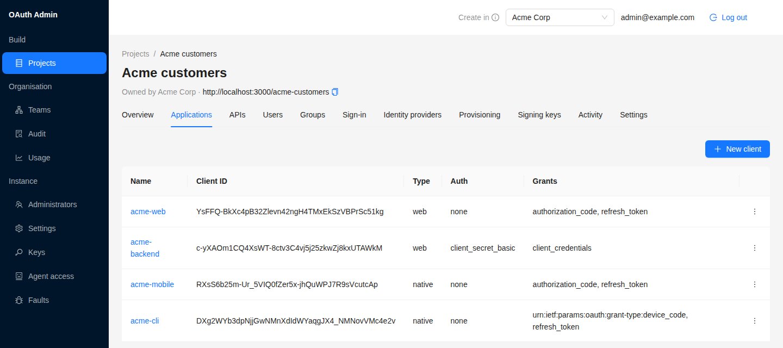Open the acme-backend client link

(145, 248)
